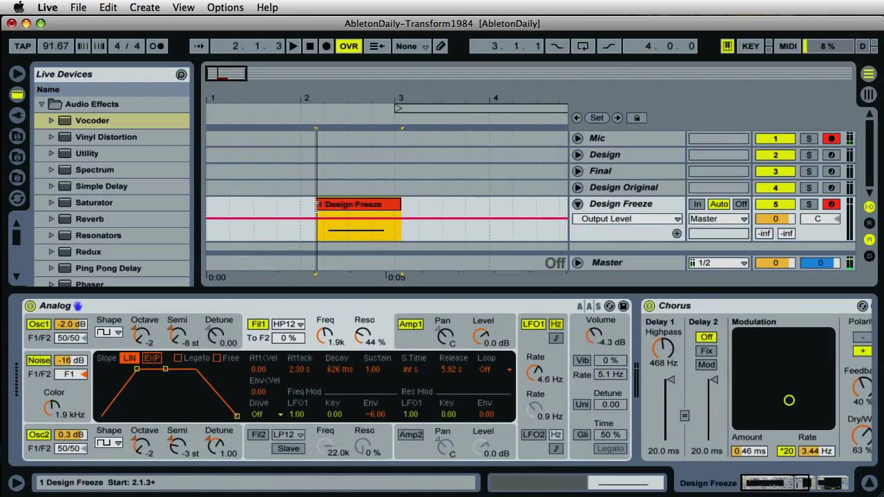Toggle Legato checkbox in envelope
Viewport: 884px width, 497px height.
point(177,358)
